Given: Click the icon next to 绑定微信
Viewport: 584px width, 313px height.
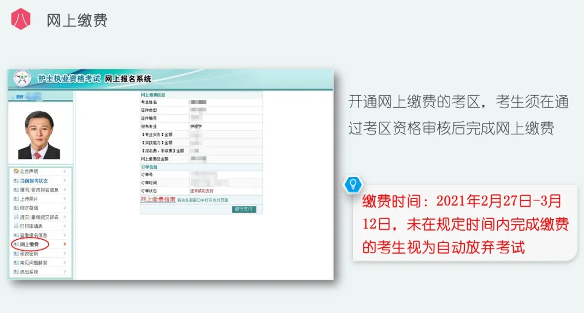Looking at the screenshot, I should pos(16,208).
